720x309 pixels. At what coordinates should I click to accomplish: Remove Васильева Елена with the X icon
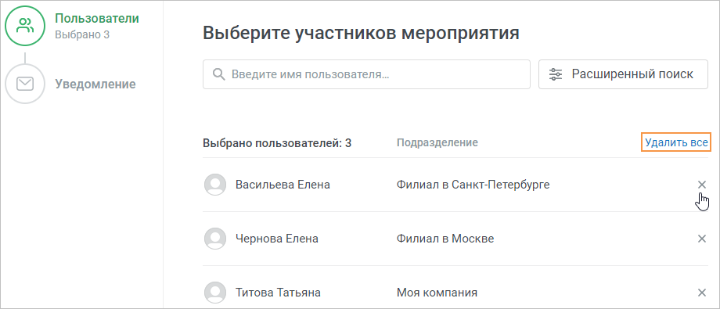702,185
